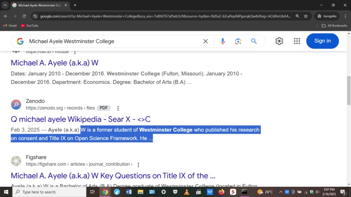This screenshot has height=197, width=351.
Task: Launch VLC media player from the taskbar
Action: click(x=186, y=192)
